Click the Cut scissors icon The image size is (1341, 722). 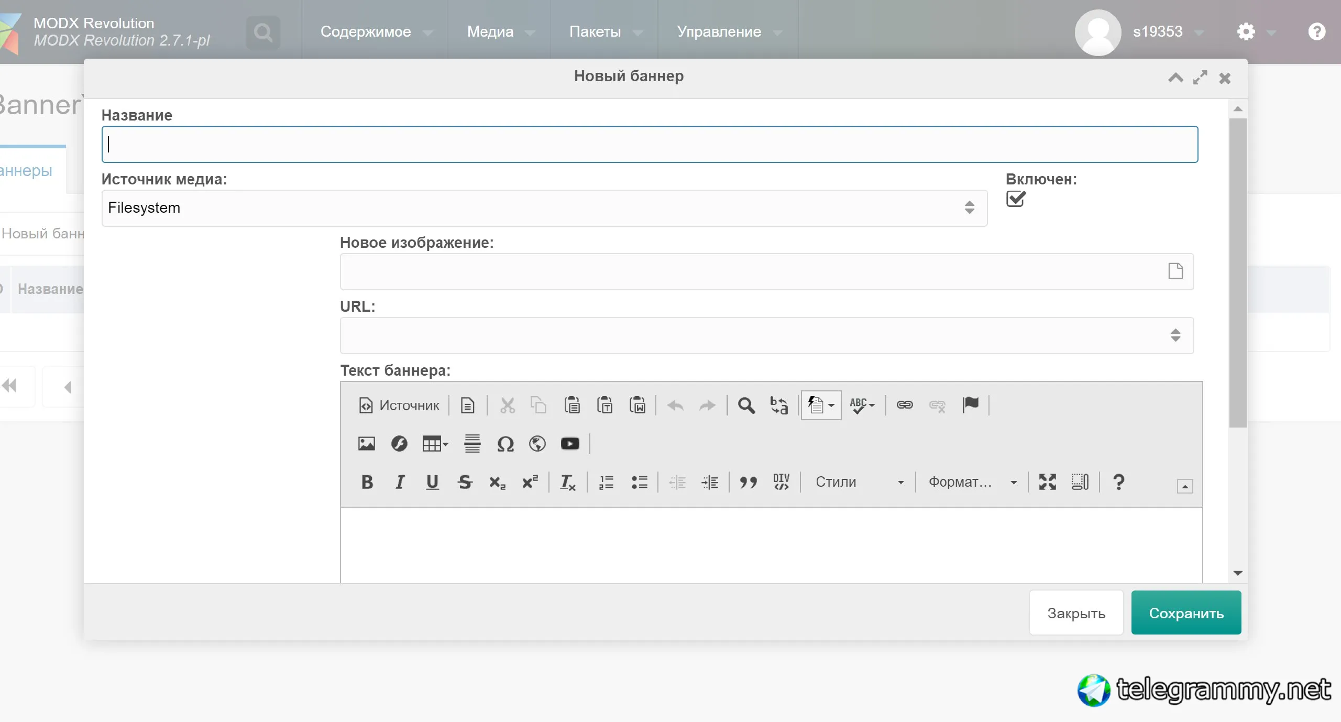coord(507,405)
